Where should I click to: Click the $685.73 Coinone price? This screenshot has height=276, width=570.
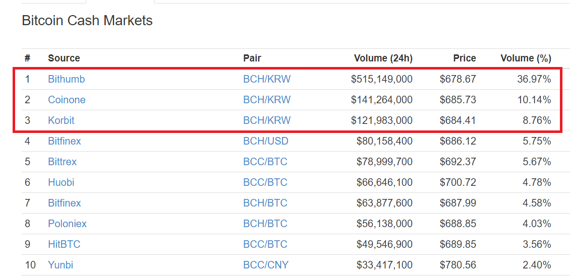pyautogui.click(x=458, y=100)
